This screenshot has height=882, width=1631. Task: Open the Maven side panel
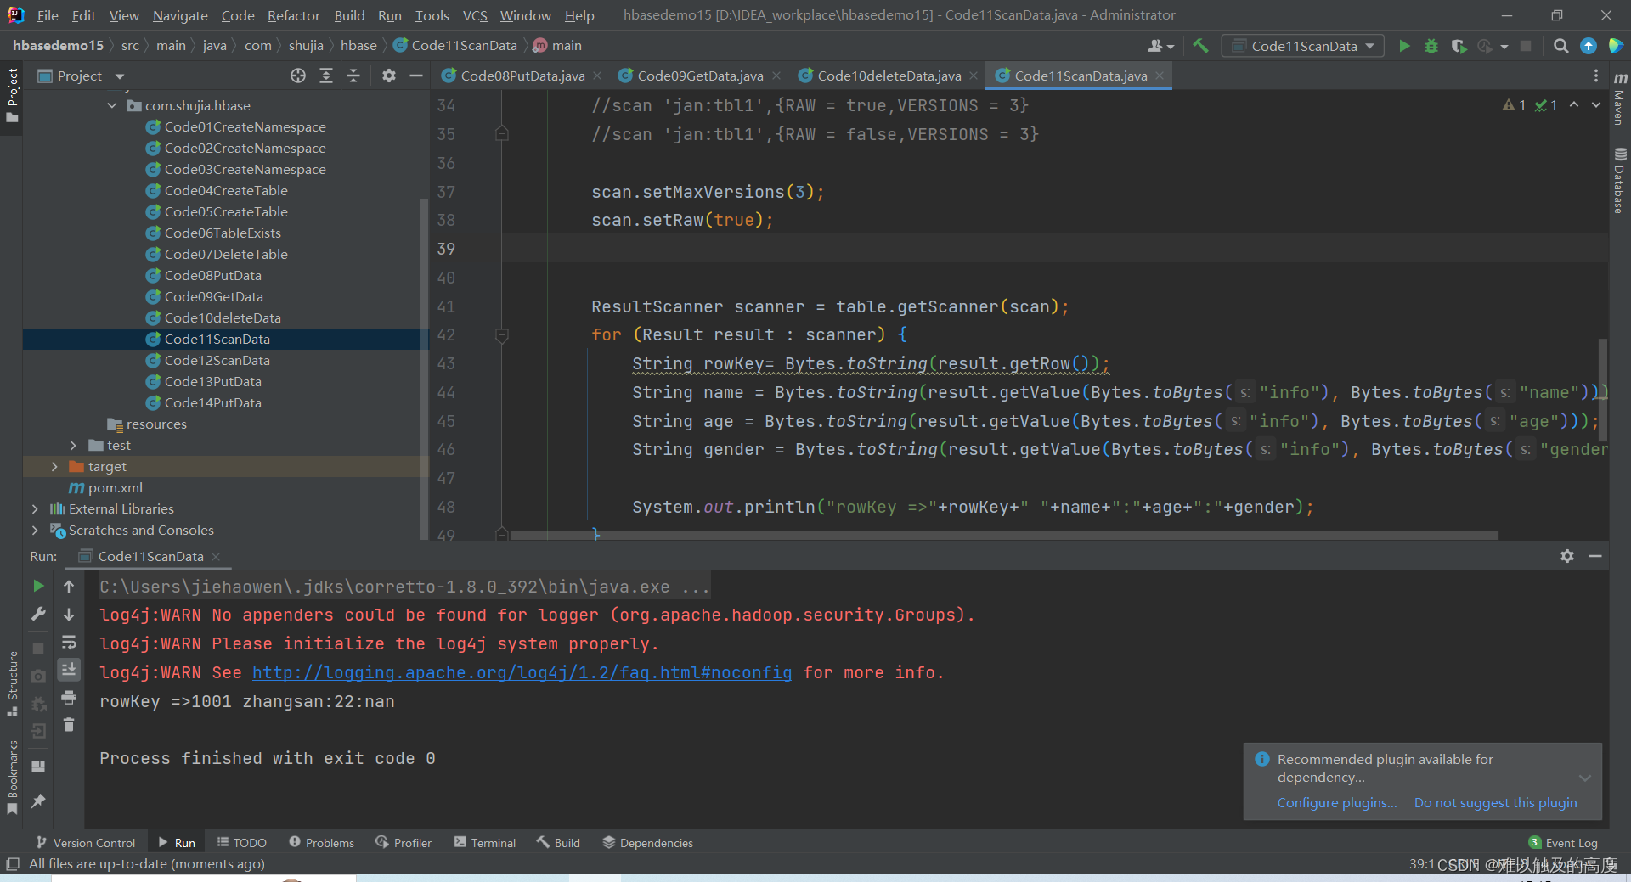1620,98
